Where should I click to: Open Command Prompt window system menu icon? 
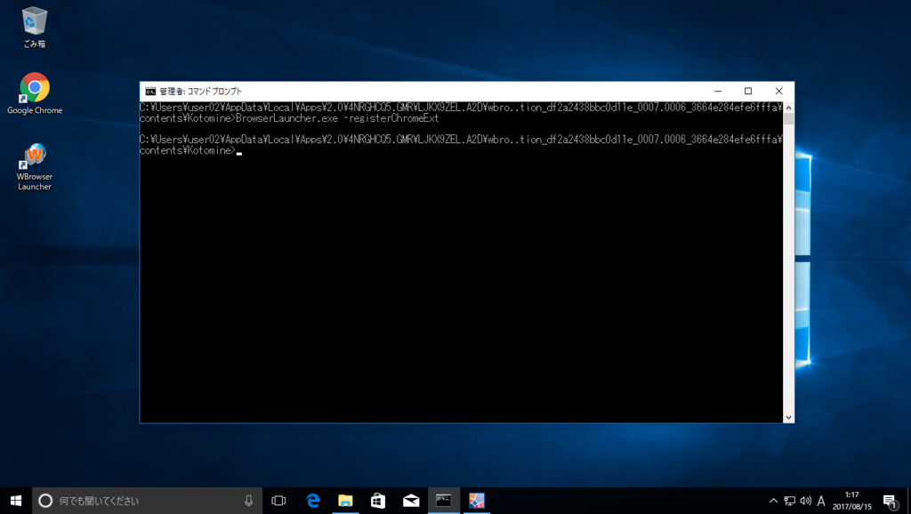[150, 92]
